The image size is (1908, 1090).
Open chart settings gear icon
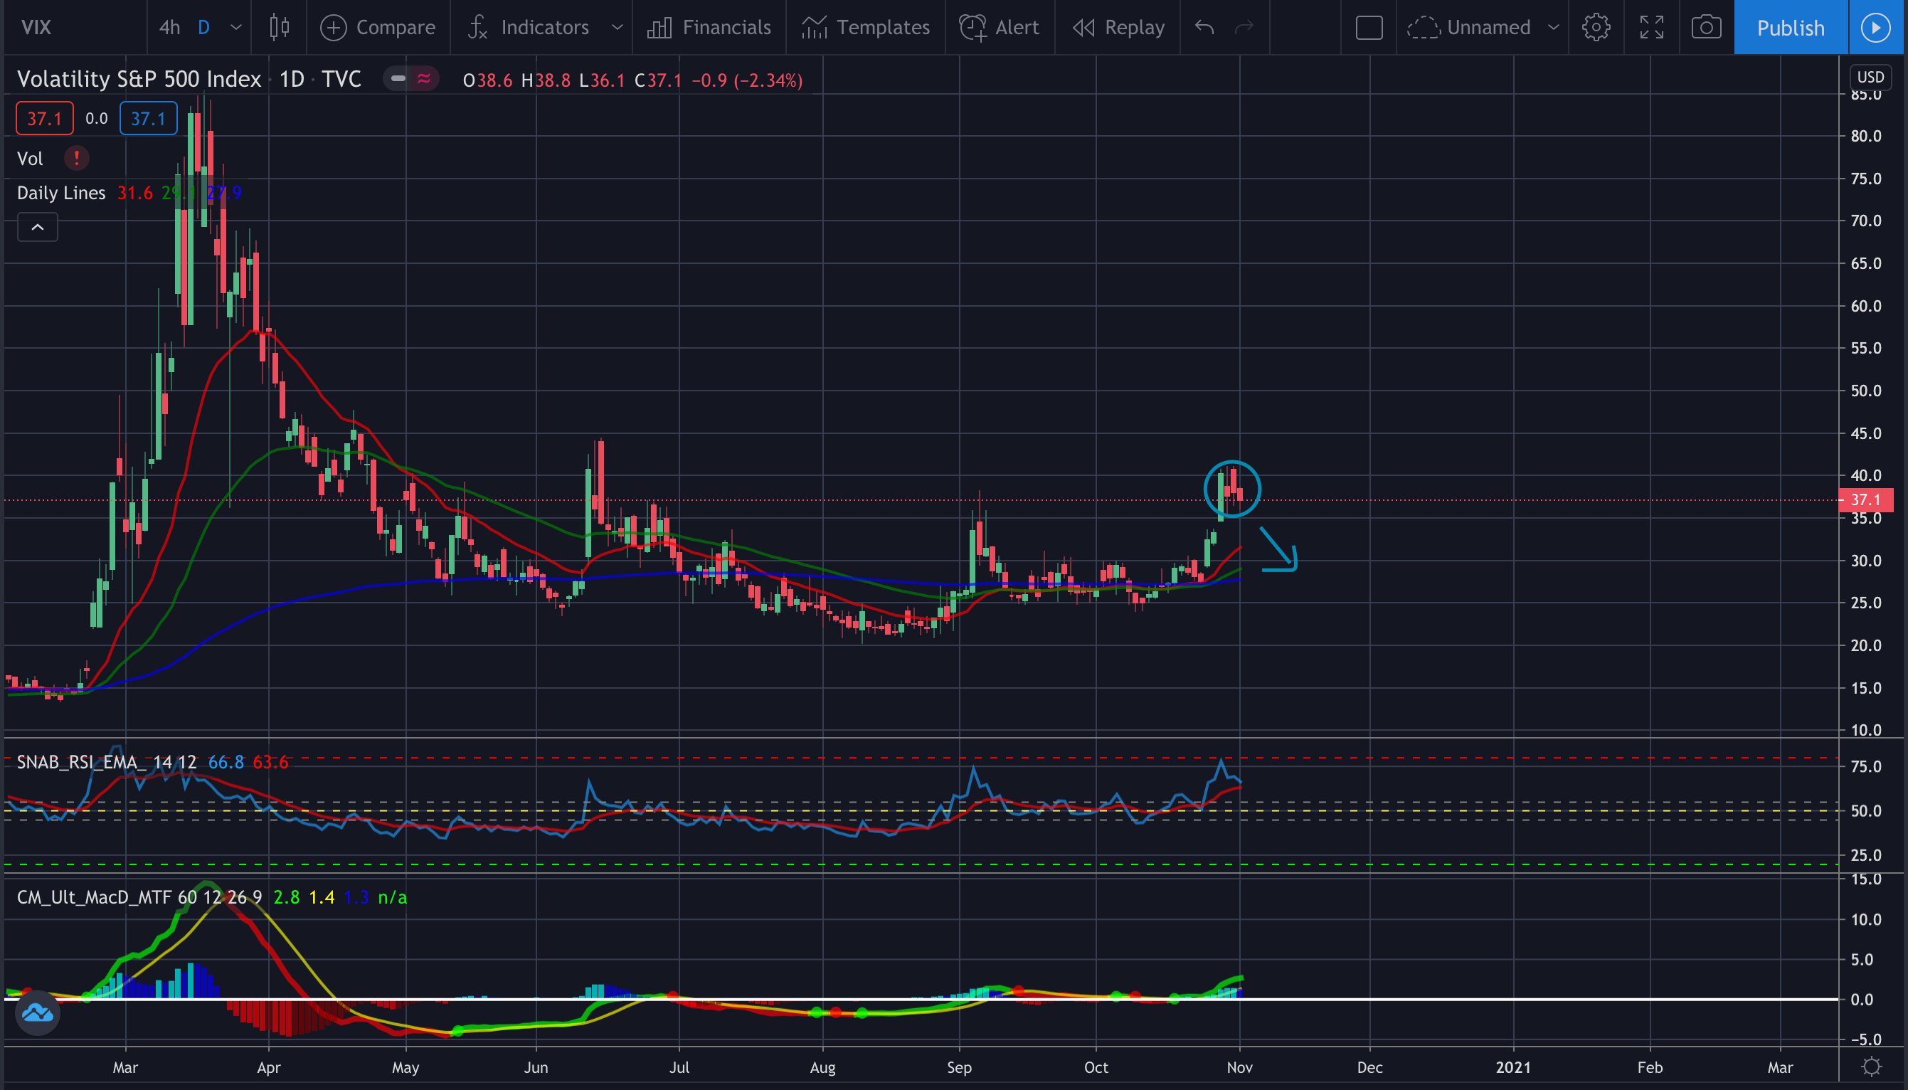(1595, 28)
